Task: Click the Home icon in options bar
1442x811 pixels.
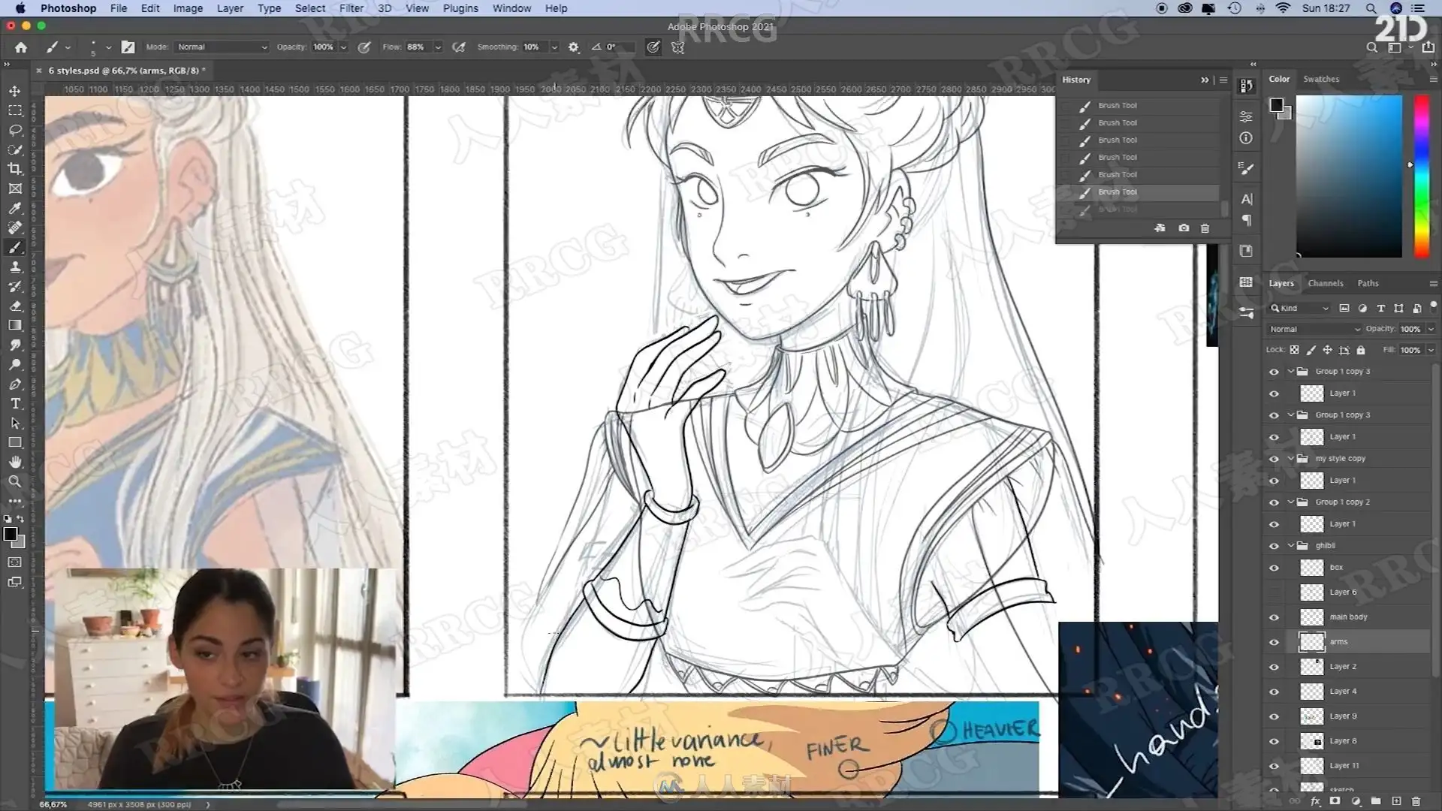Action: coord(21,47)
